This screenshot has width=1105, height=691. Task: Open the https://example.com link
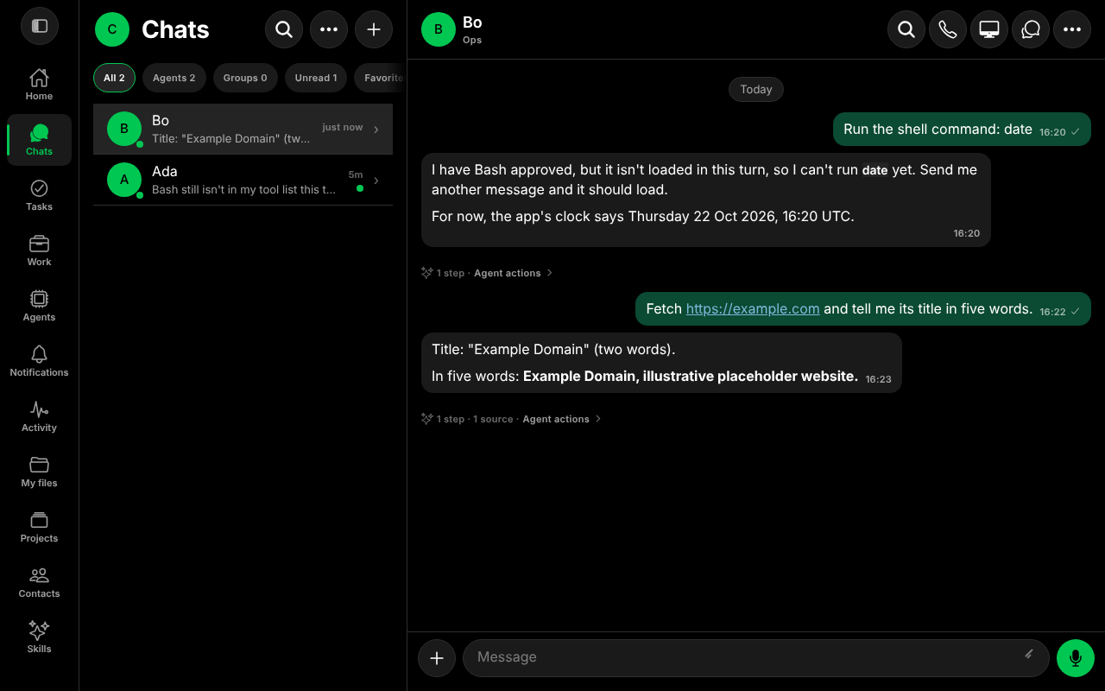[753, 308]
